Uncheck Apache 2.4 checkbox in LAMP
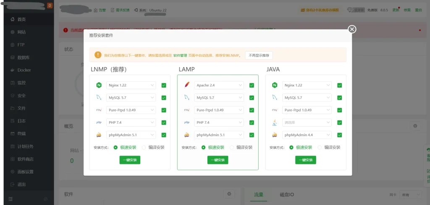This screenshot has width=430, height=205. click(x=252, y=85)
